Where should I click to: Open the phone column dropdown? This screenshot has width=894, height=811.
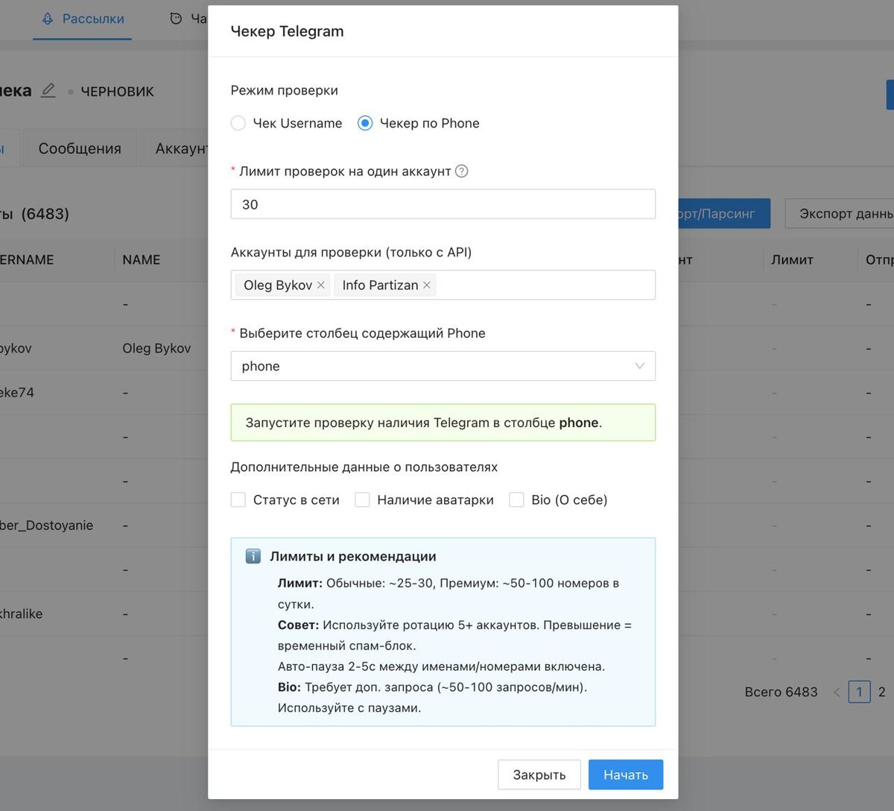pos(443,366)
